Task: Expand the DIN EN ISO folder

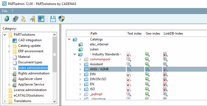Action: [80, 79]
